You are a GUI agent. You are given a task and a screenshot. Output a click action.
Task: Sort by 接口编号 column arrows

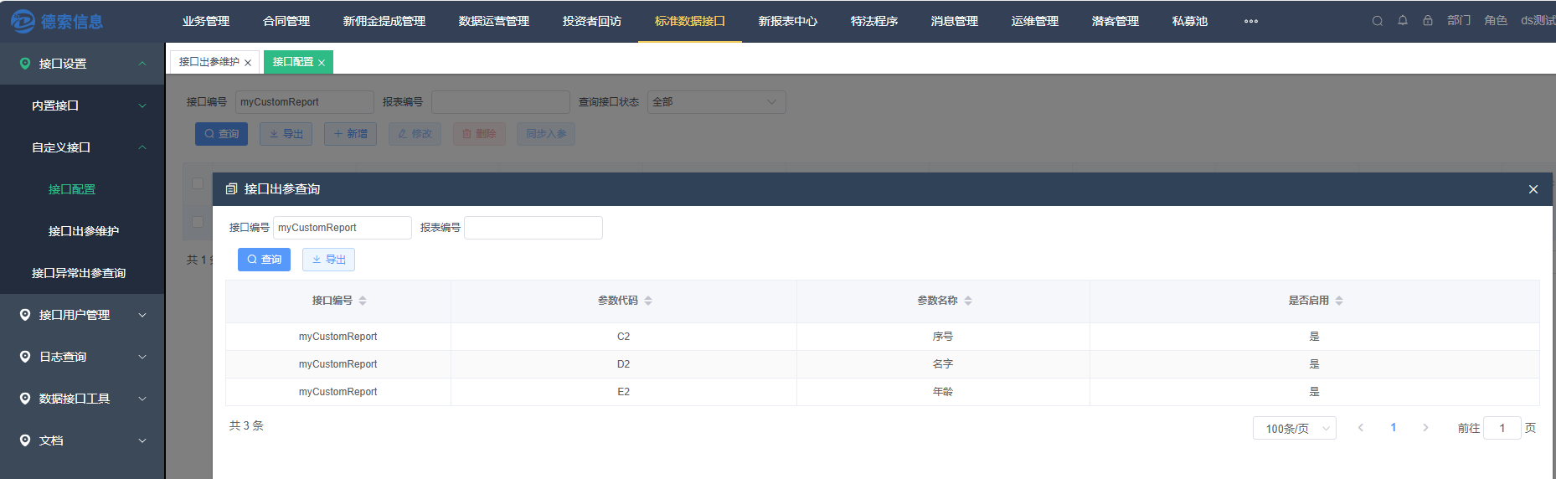(x=363, y=301)
